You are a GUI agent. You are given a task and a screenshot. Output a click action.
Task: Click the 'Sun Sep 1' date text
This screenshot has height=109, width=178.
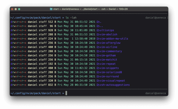[65, 39]
